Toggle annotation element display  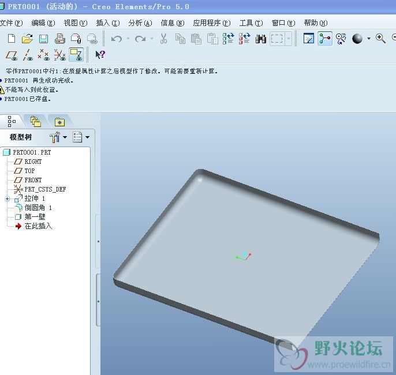76,55
